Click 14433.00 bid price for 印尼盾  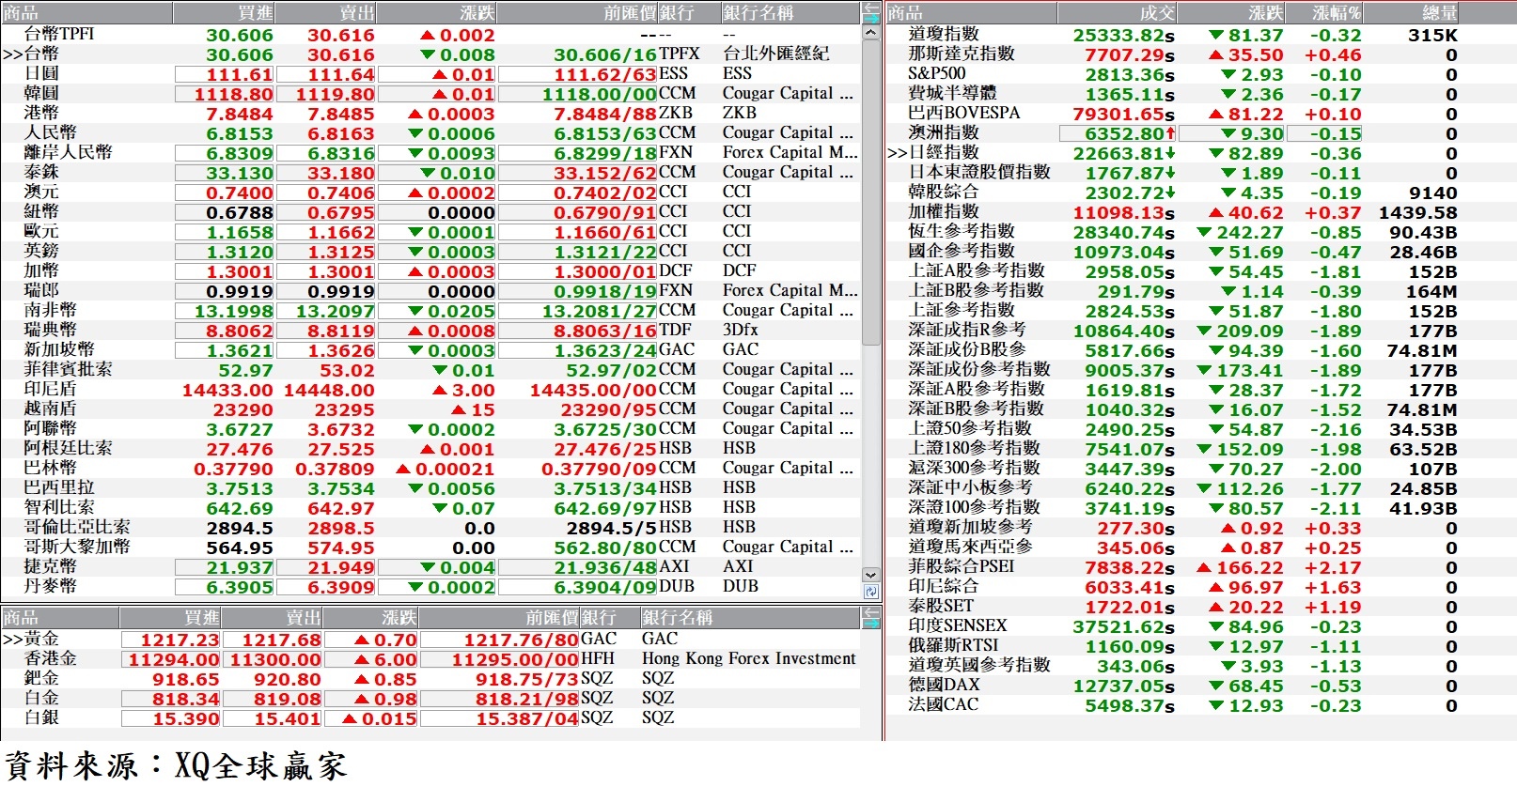(x=227, y=390)
